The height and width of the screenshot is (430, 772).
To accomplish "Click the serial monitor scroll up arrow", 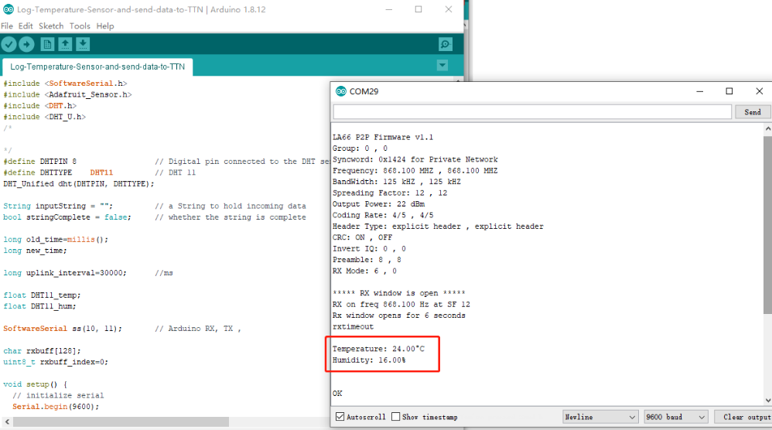I will pos(767,128).
